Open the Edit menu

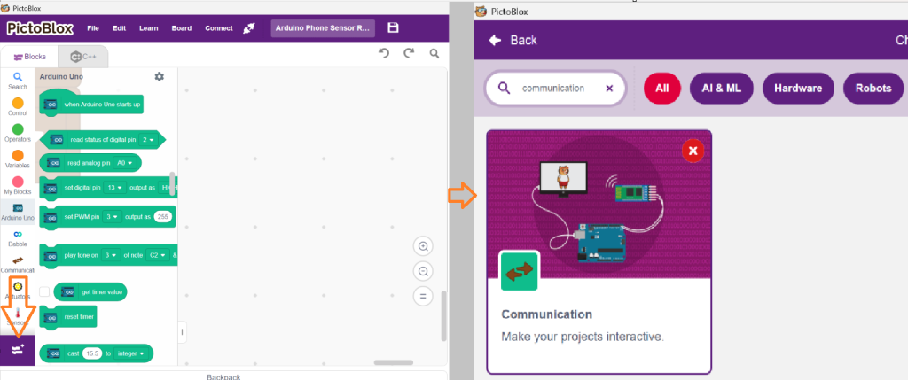click(120, 28)
